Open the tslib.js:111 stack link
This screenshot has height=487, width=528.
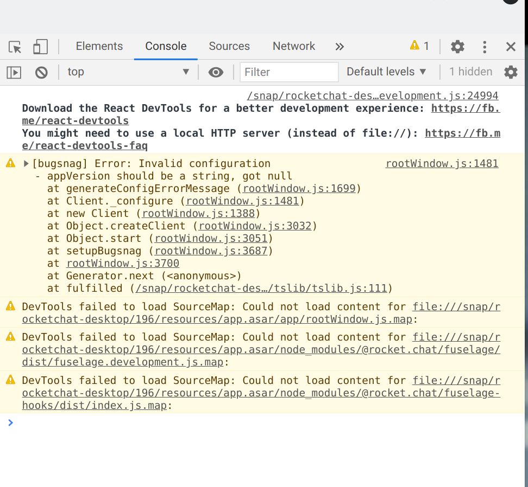[x=261, y=288]
